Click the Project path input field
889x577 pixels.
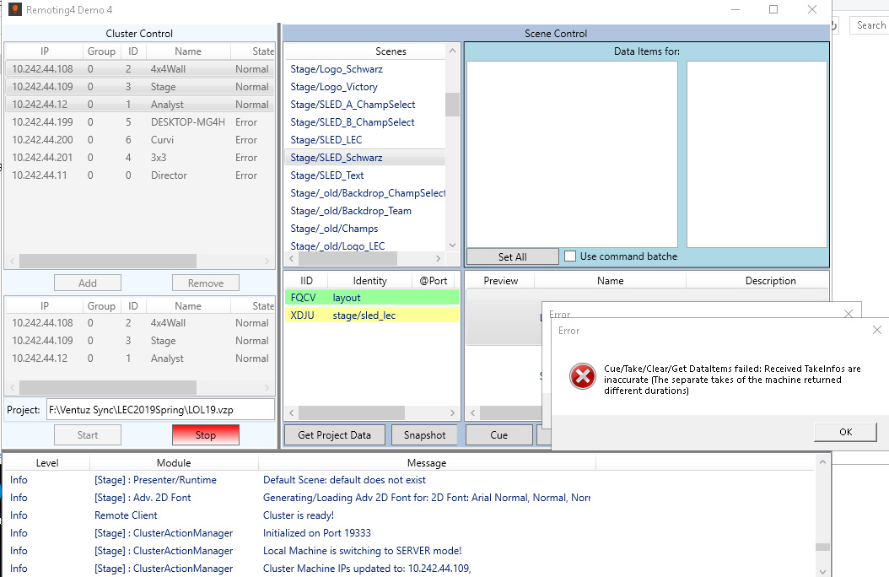coord(160,410)
